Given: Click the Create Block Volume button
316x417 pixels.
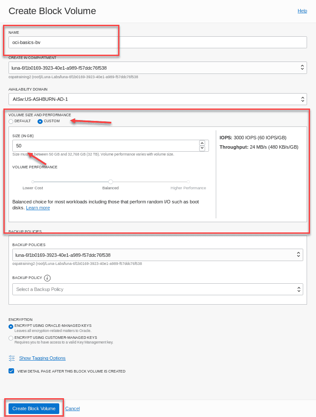Looking at the screenshot, I should coord(33,408).
